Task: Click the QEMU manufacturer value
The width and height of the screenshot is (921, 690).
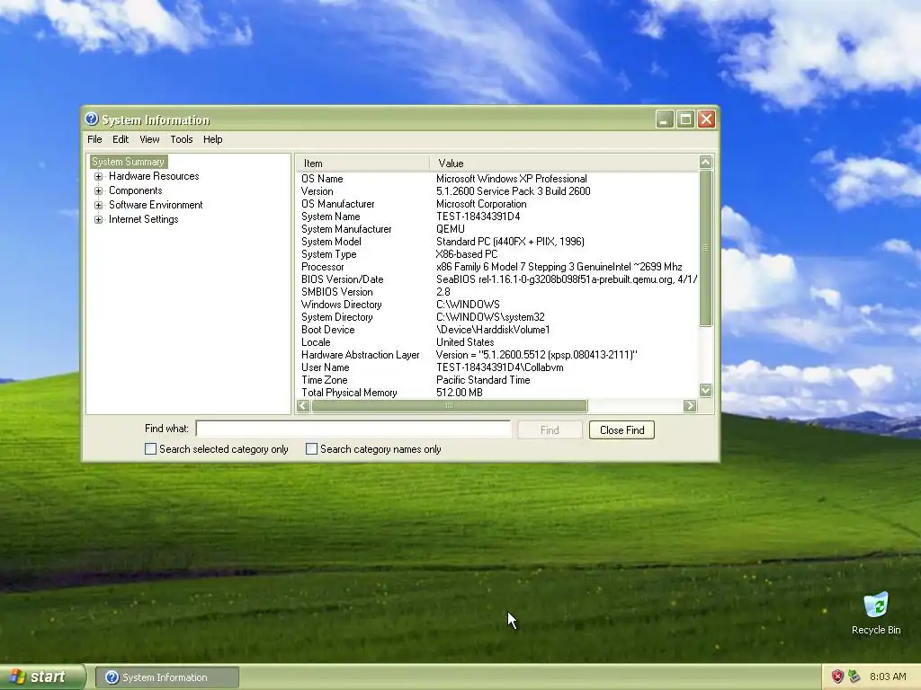Action: pos(450,229)
